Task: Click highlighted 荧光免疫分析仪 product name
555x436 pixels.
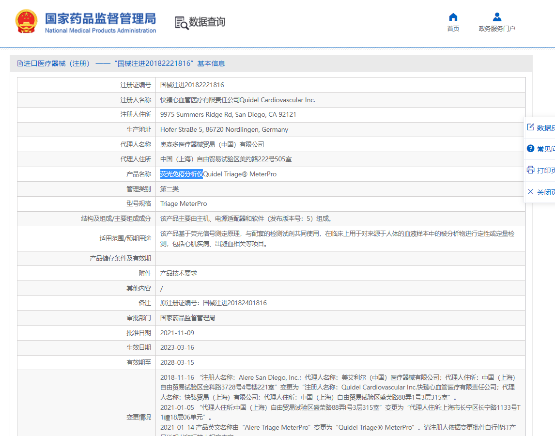Action: (x=182, y=174)
